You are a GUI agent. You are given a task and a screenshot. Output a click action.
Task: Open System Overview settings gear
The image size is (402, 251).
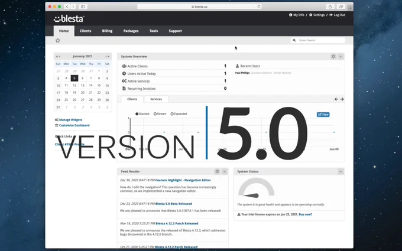point(333,56)
